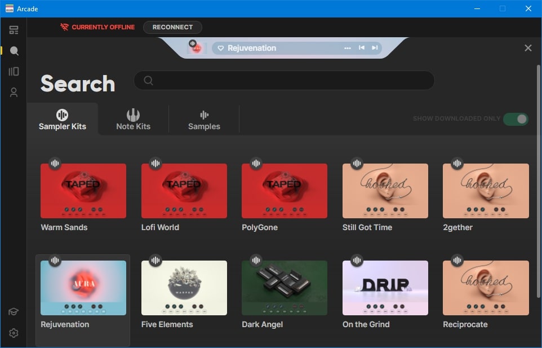
Task: Click sampler badge on Rejuvenation card
Action: [x=55, y=260]
